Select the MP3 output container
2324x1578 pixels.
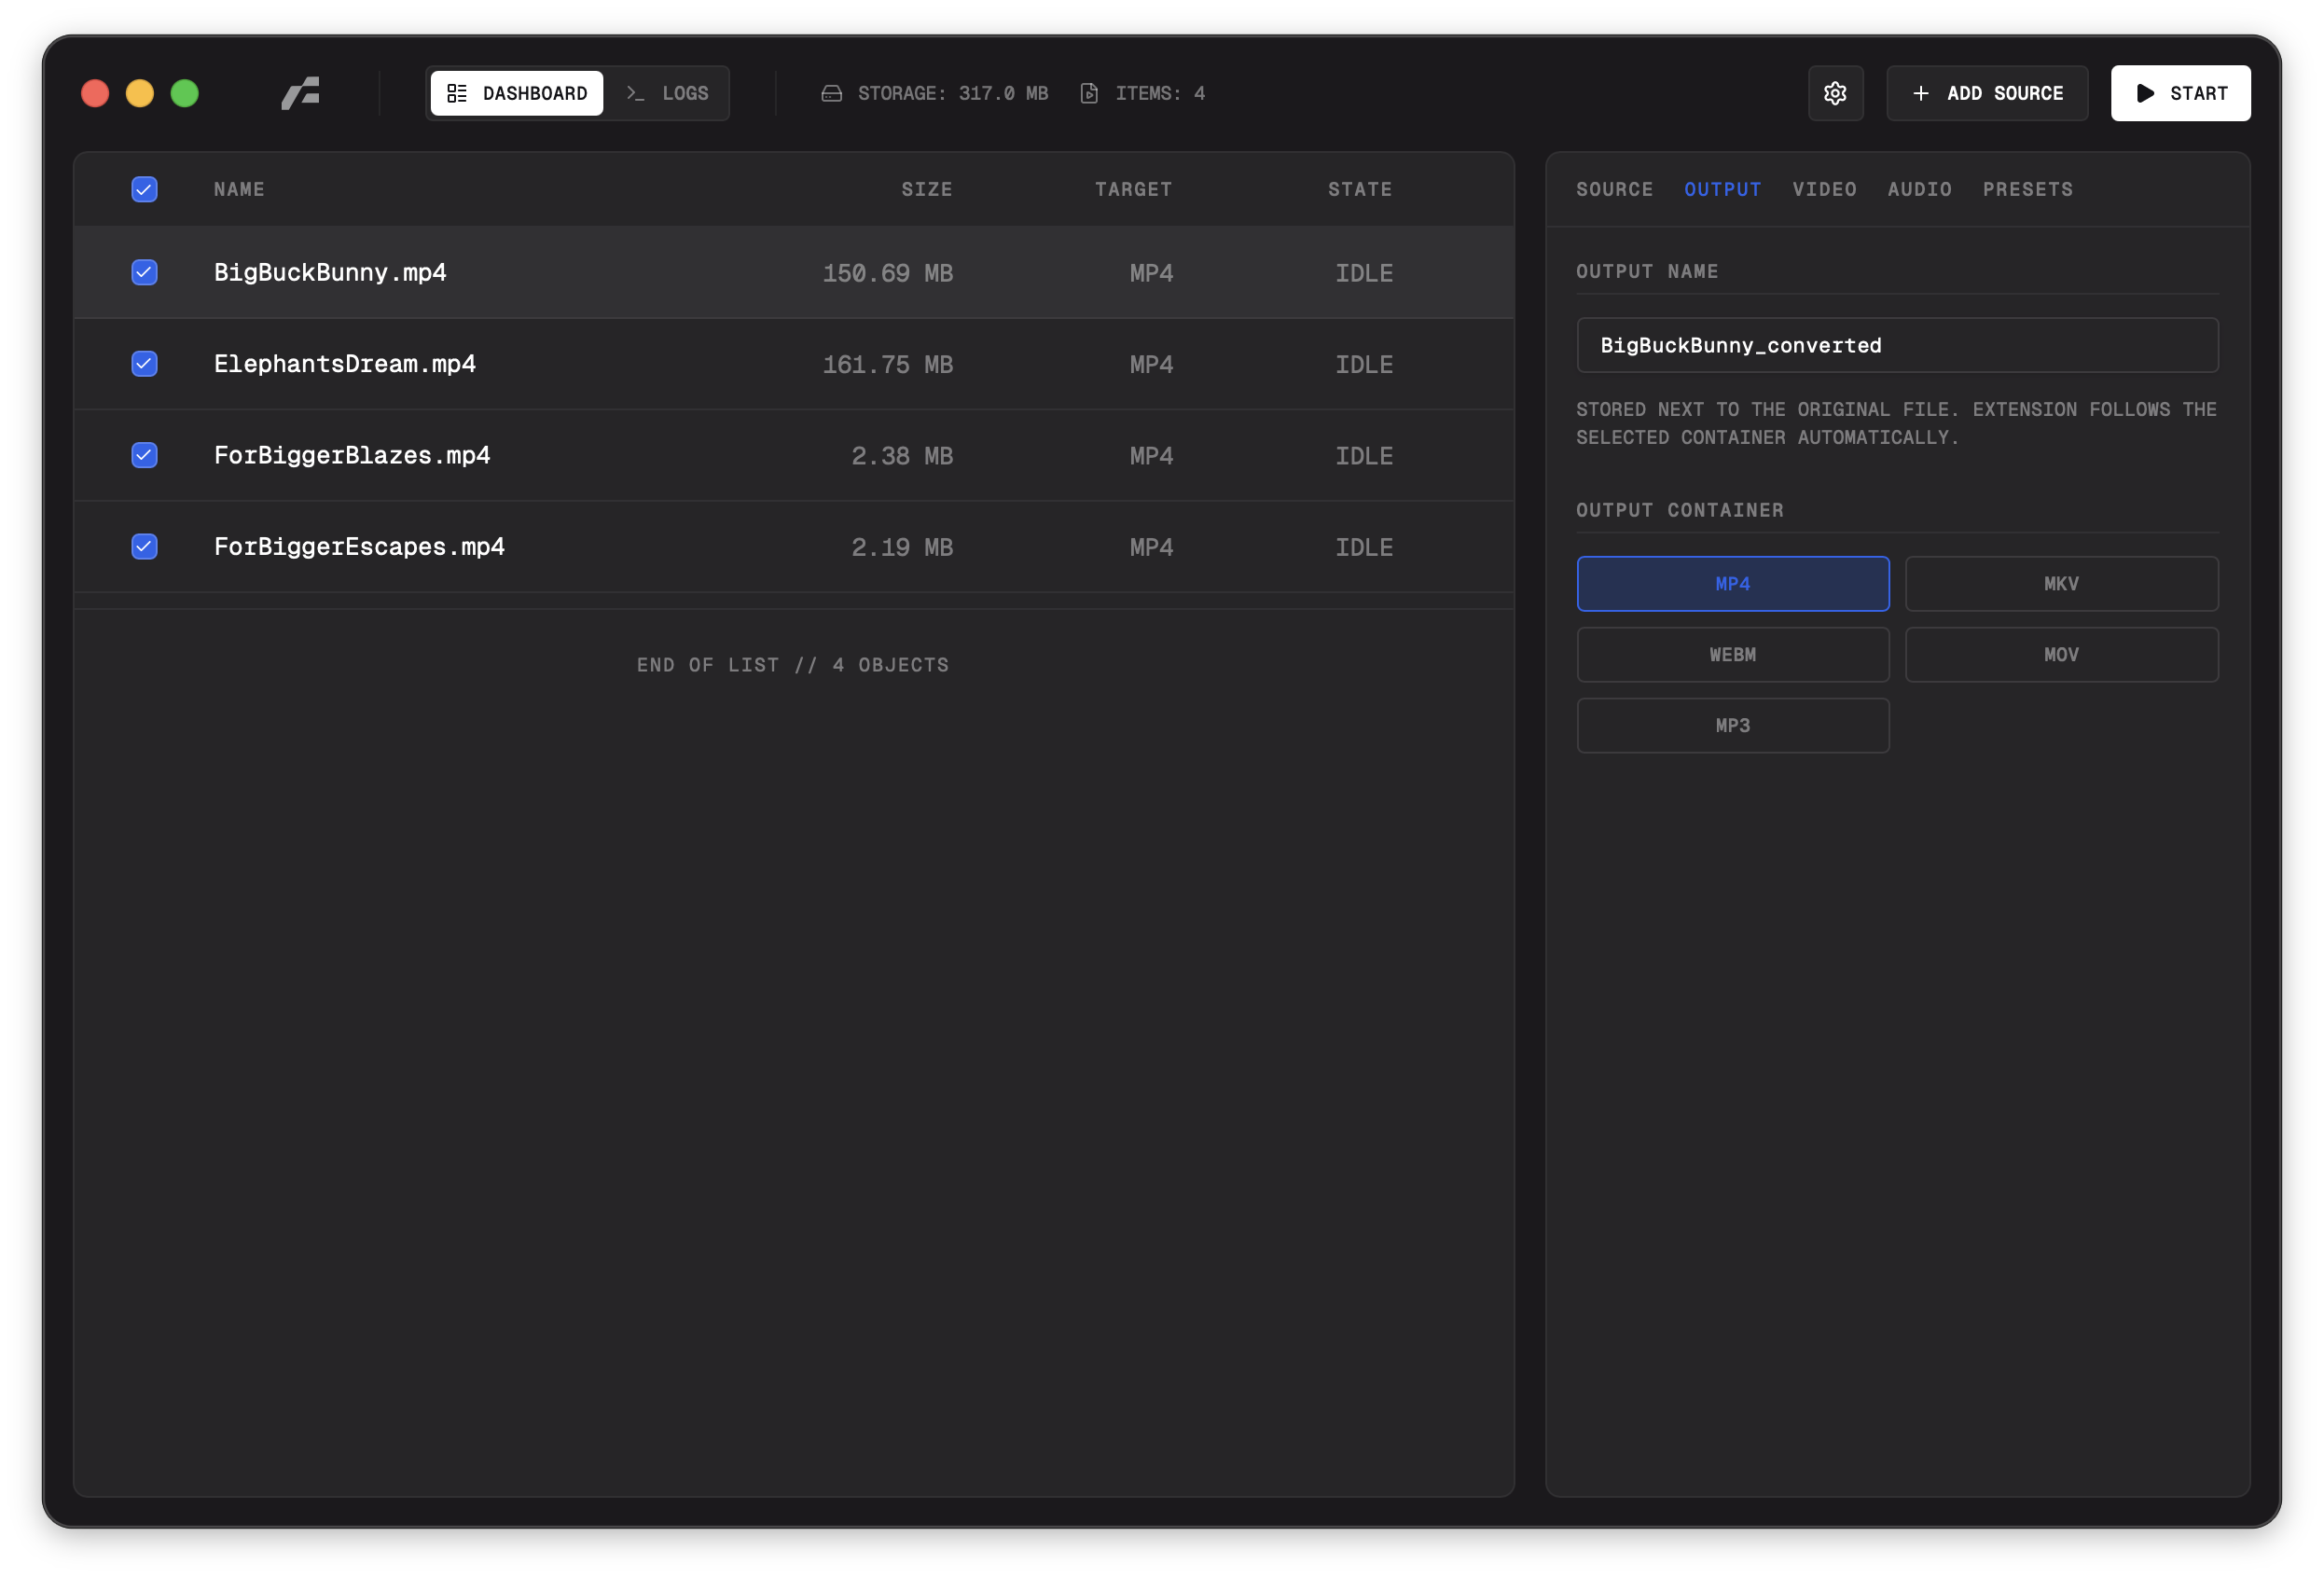tap(1732, 725)
